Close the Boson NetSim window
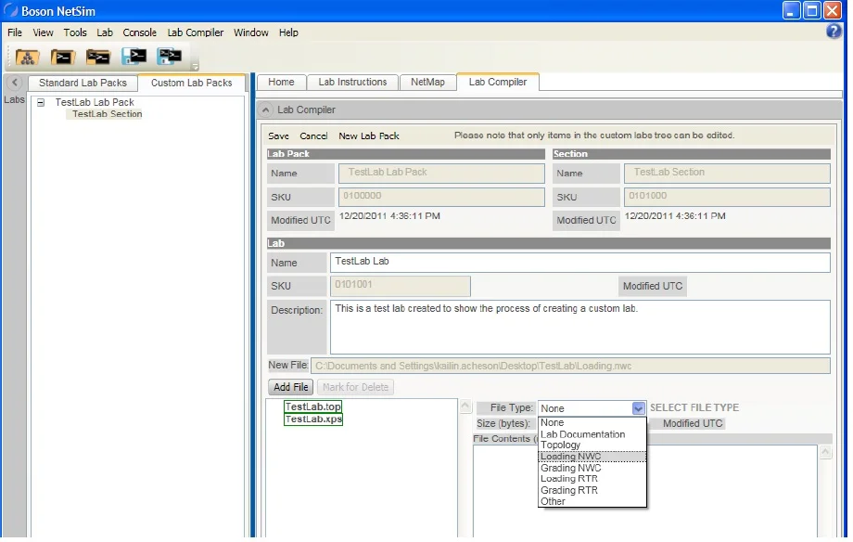This screenshot has width=853, height=542. (x=833, y=10)
